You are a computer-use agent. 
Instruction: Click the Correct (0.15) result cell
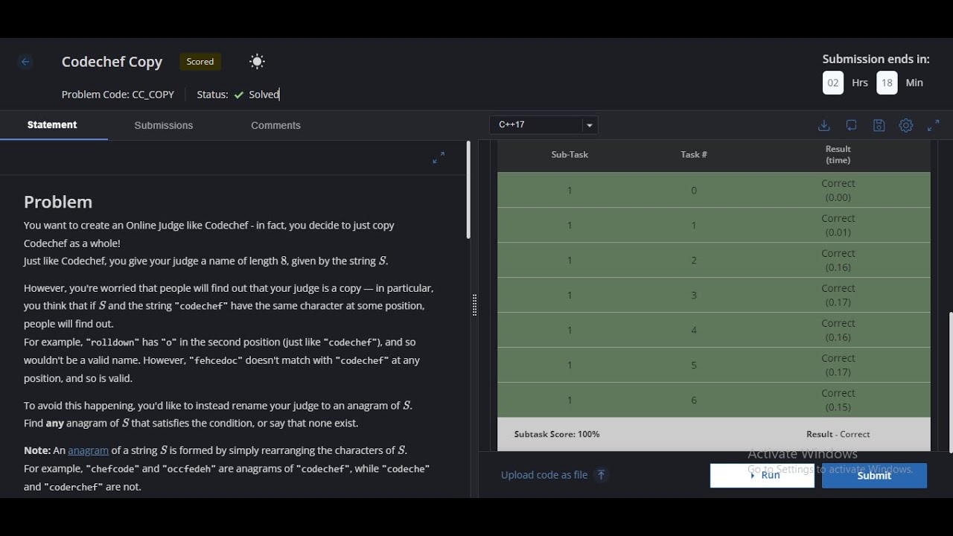tap(838, 400)
